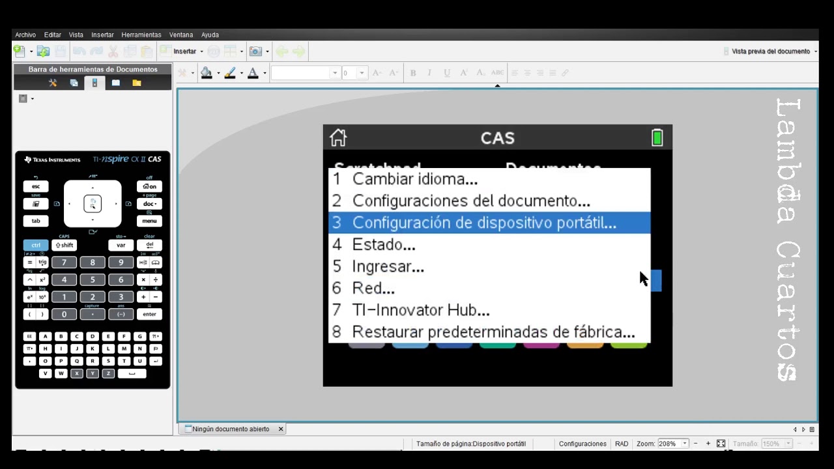Select Red menu entry

(x=489, y=288)
